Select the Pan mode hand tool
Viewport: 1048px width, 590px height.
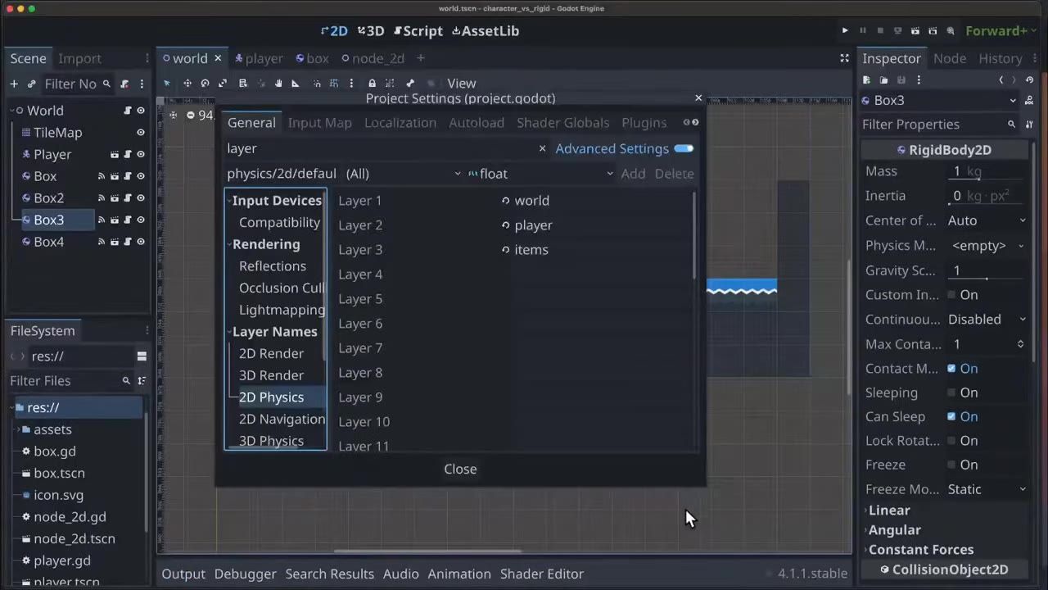tap(278, 84)
